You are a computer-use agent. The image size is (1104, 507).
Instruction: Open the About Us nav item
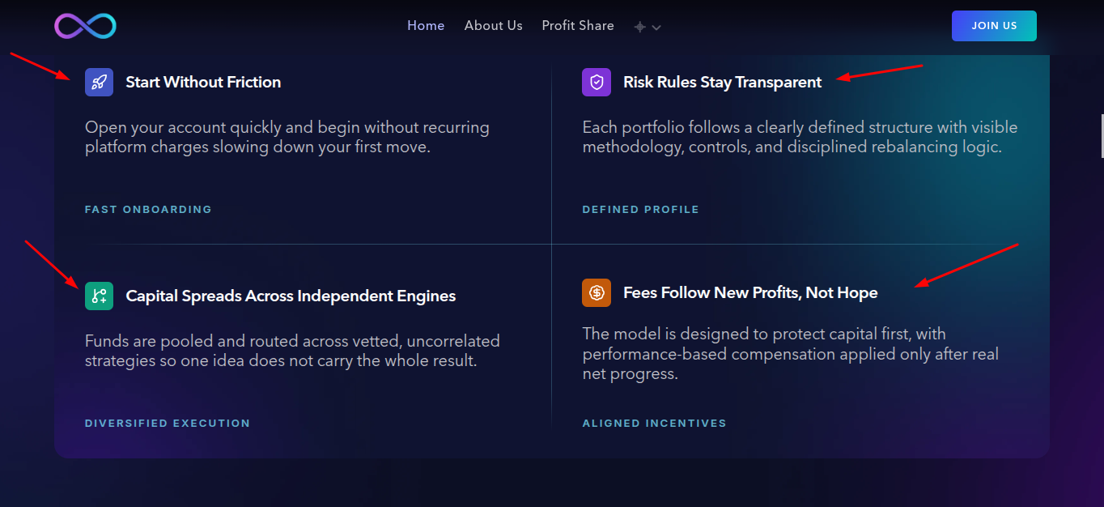494,26
